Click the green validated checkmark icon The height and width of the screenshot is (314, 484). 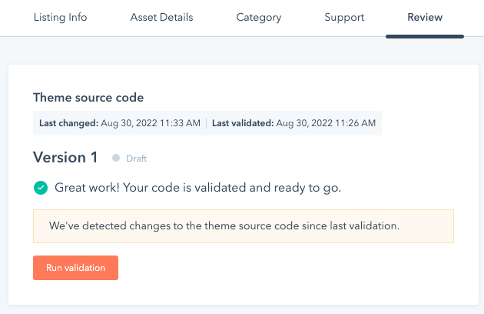pyautogui.click(x=41, y=188)
